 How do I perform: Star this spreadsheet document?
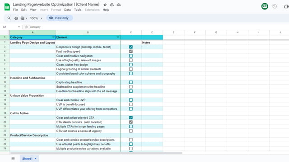pos(105,4)
